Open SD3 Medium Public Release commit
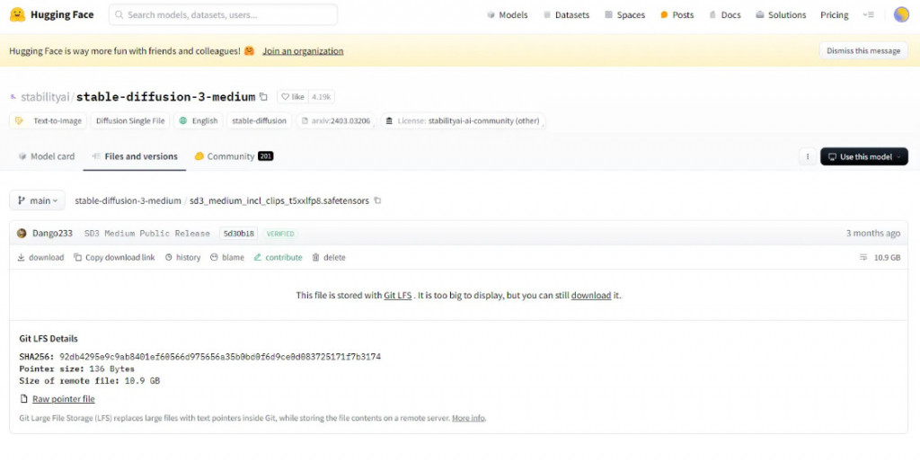The height and width of the screenshot is (462, 920). [x=147, y=233]
